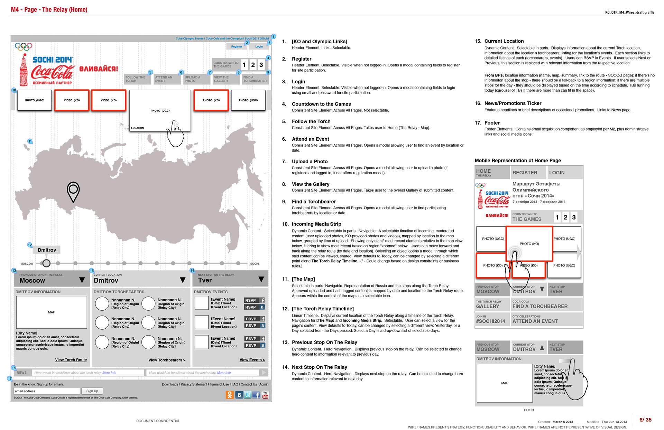664x430 pixels.
Task: Open the Privacy Statement footer link
Action: pos(194,384)
